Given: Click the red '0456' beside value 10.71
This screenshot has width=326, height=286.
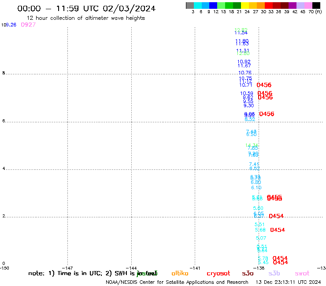Looking at the screenshot, I should pos(264,85).
